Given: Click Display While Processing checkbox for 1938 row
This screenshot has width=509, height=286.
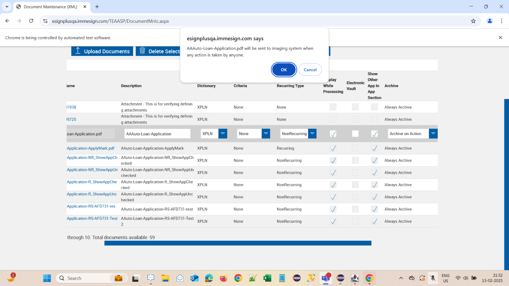Looking at the screenshot, I should 333,107.
